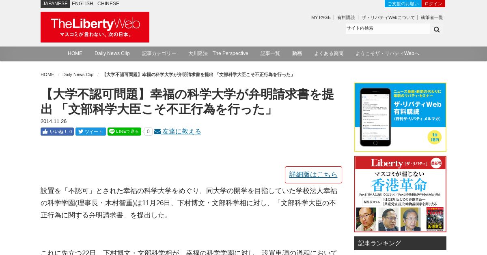Viewport: 487px width, 255px height.
Task: Open 動画 navigation menu
Action: coord(297,53)
